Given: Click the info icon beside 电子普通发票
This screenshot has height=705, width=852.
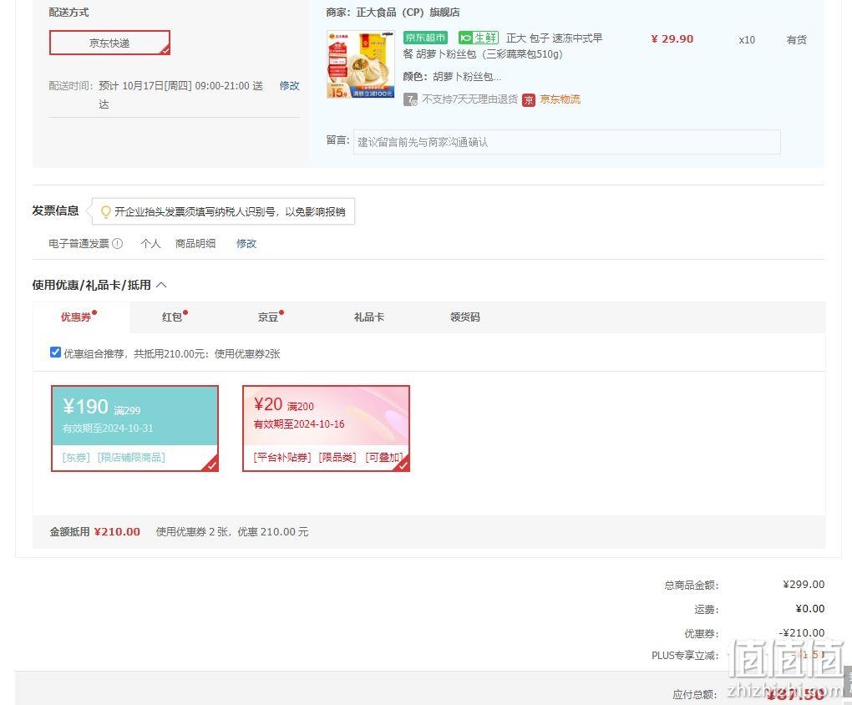Looking at the screenshot, I should pyautogui.click(x=118, y=244).
